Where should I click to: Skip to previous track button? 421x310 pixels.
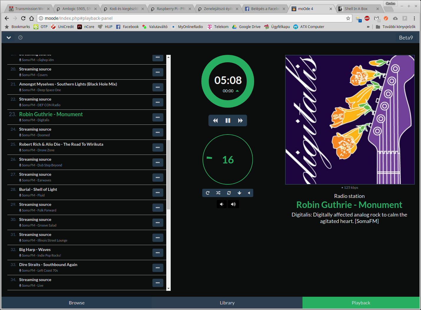coord(215,120)
